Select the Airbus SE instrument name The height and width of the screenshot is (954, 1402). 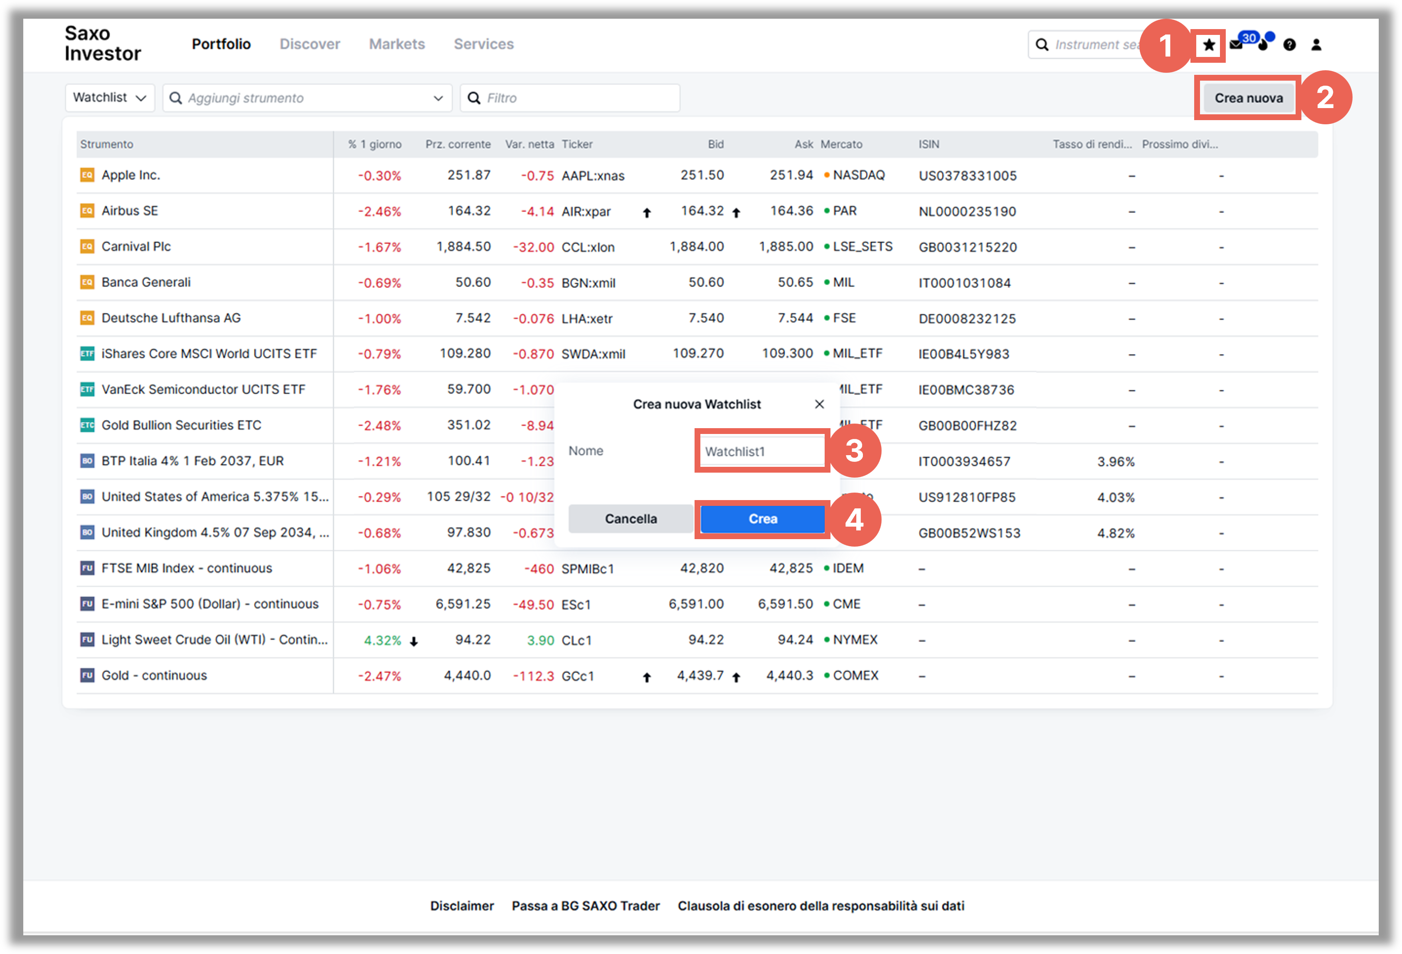pyautogui.click(x=130, y=211)
